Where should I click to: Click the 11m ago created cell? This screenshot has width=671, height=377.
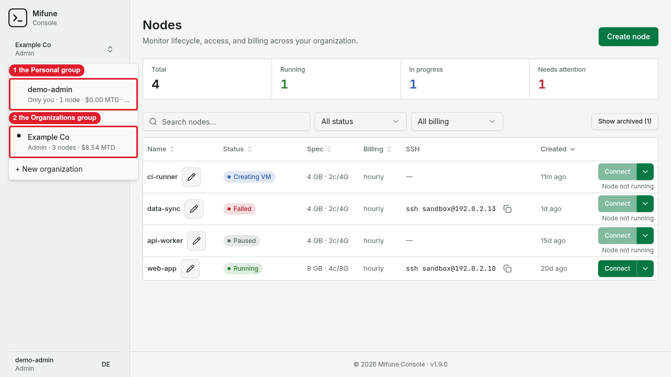(554, 177)
